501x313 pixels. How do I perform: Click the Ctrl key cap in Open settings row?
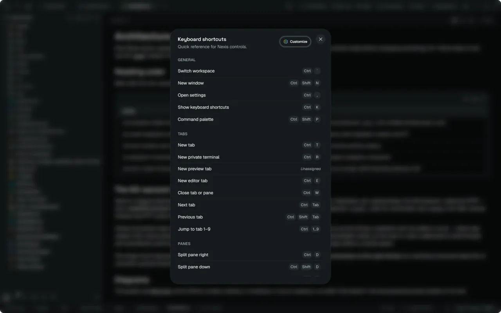[307, 95]
